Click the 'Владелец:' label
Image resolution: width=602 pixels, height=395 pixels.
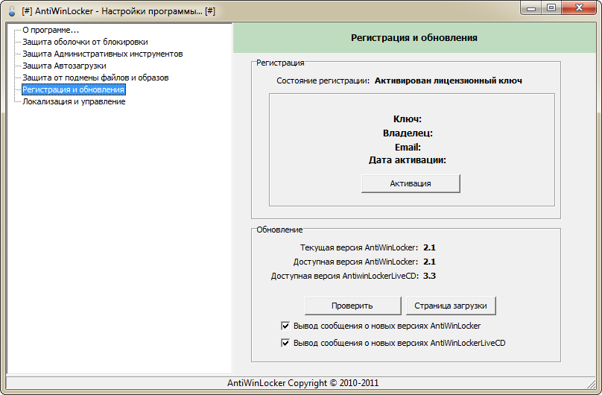408,133
